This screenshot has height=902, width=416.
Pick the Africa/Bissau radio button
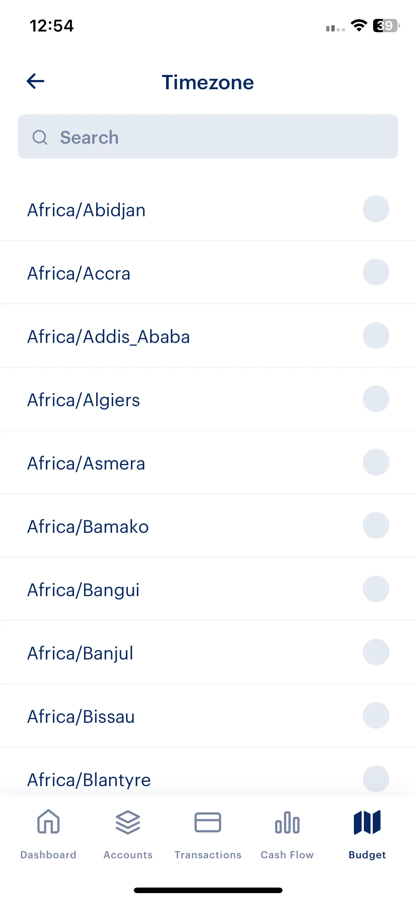(x=376, y=715)
